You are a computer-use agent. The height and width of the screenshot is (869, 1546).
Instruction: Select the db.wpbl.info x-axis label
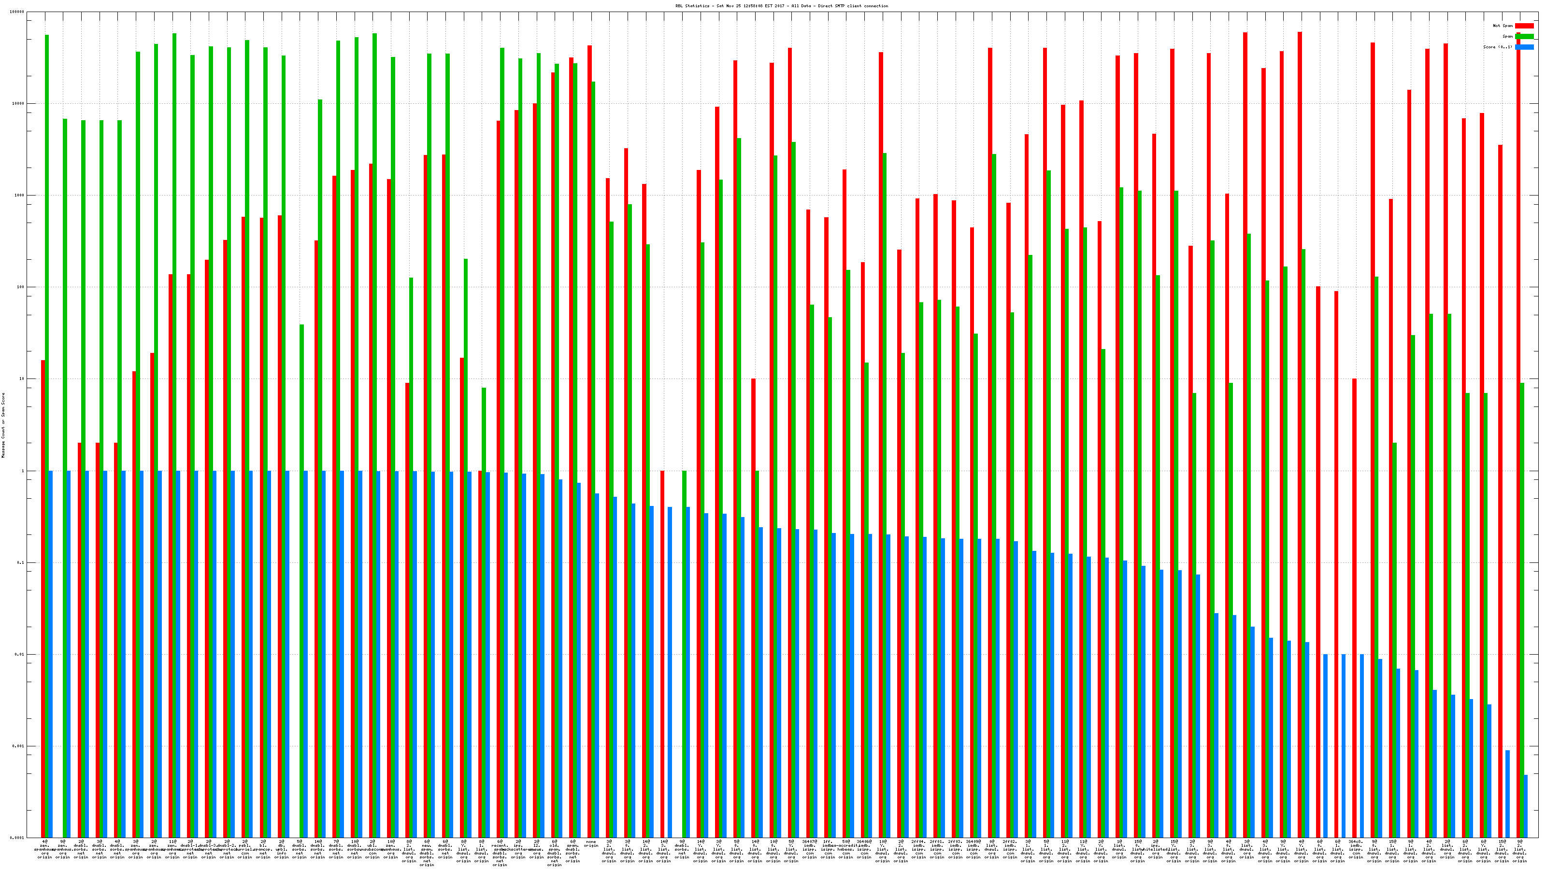282,849
